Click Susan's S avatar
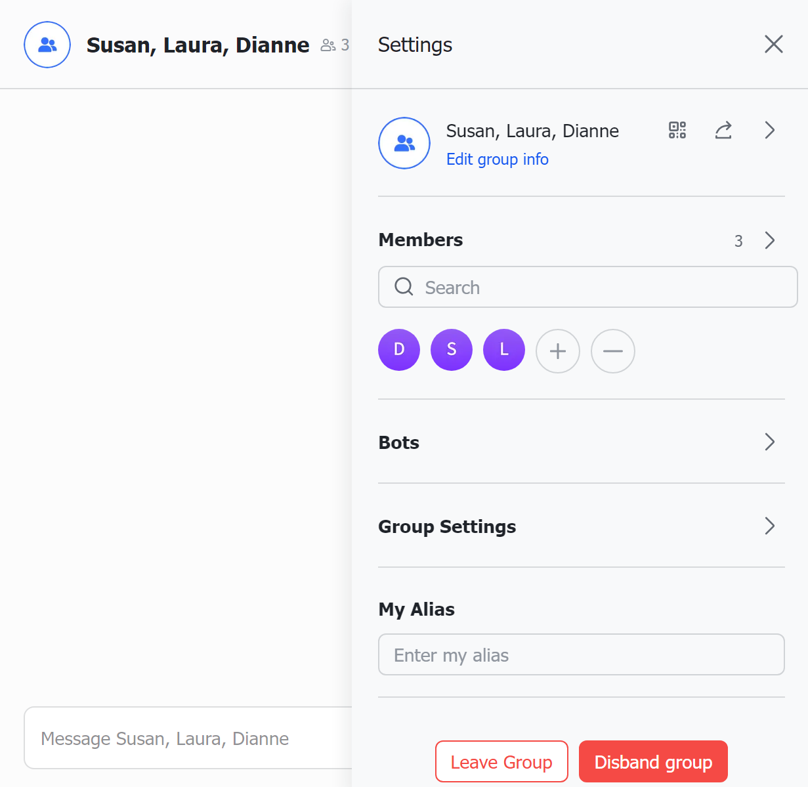The width and height of the screenshot is (808, 787). [x=452, y=350]
